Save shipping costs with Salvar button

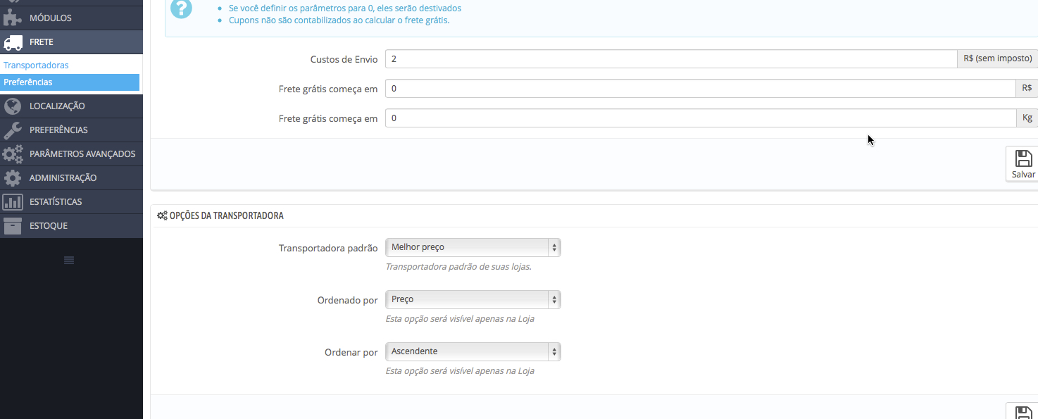coord(1023,164)
